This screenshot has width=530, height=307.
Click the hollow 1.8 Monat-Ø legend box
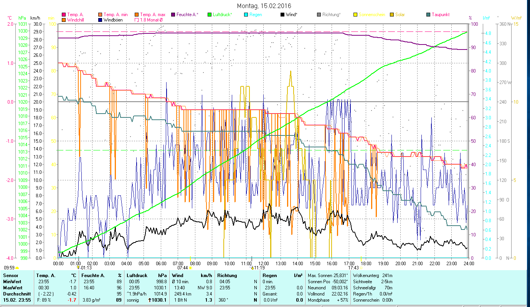point(137,20)
